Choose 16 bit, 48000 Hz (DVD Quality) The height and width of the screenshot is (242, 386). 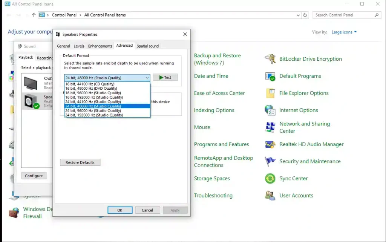tap(107, 88)
